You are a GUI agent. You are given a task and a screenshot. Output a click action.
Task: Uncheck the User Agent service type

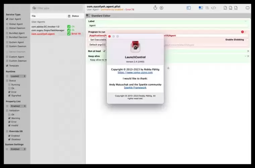7,19
